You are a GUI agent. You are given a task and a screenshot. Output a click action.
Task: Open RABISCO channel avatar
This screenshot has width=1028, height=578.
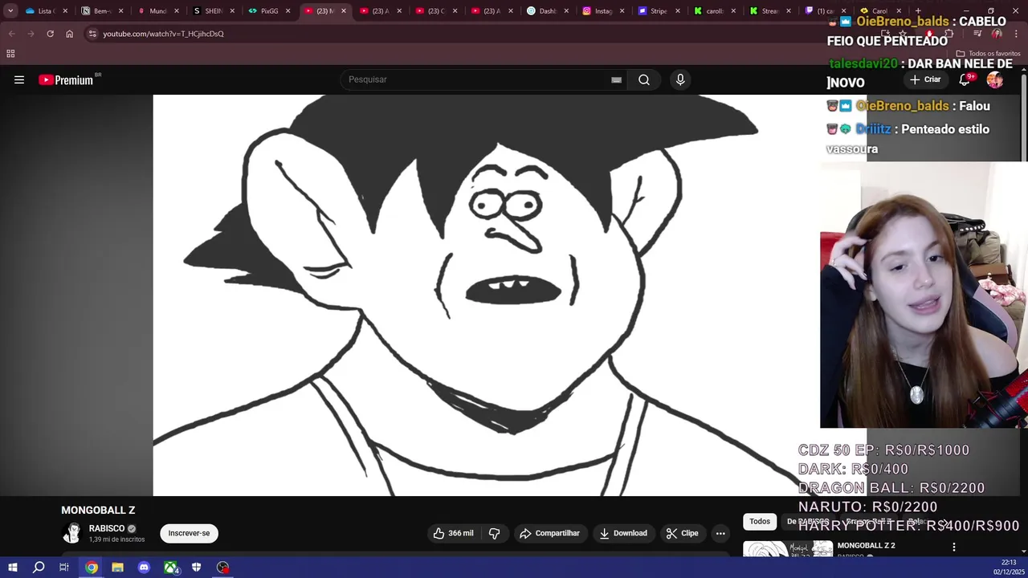[72, 533]
